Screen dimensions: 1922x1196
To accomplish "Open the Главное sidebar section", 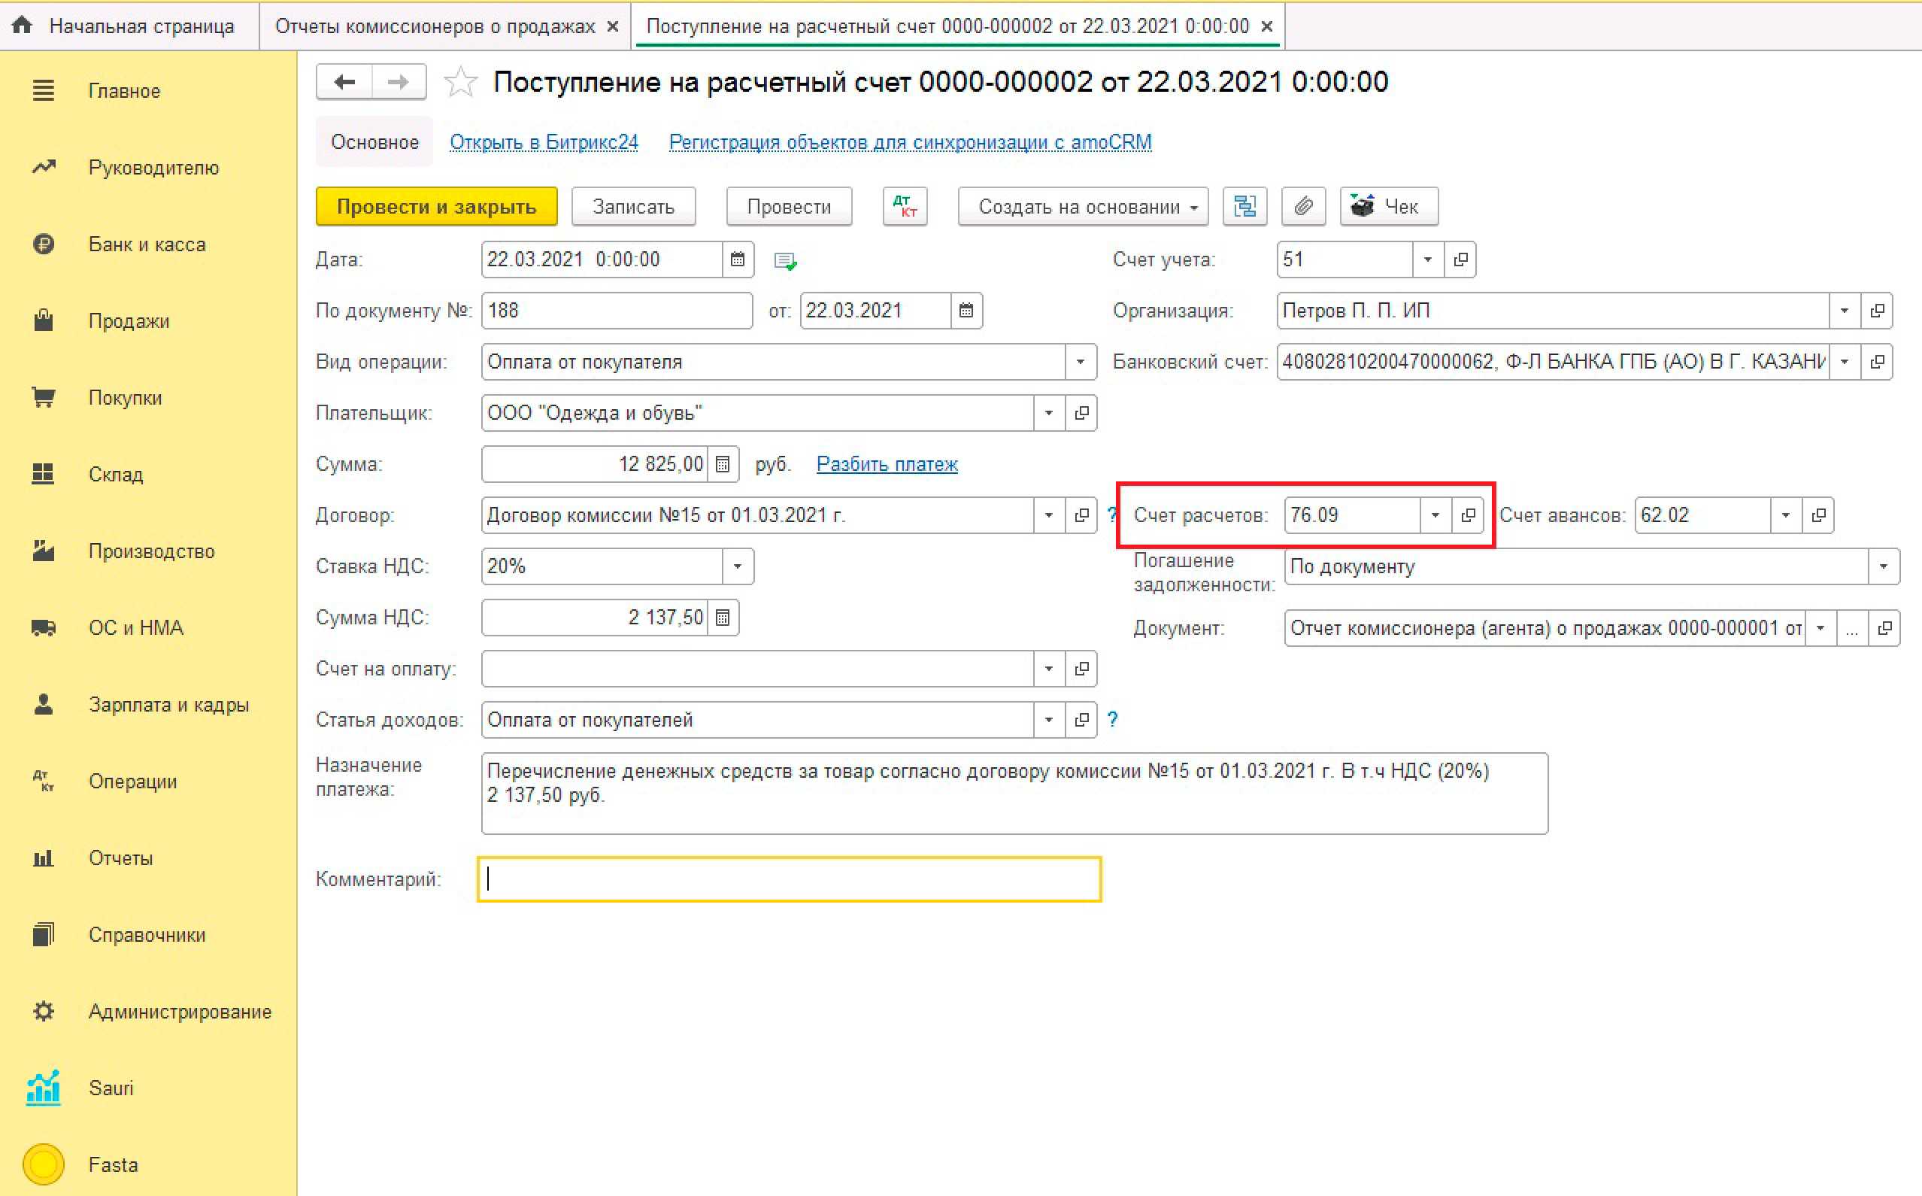I will (123, 91).
